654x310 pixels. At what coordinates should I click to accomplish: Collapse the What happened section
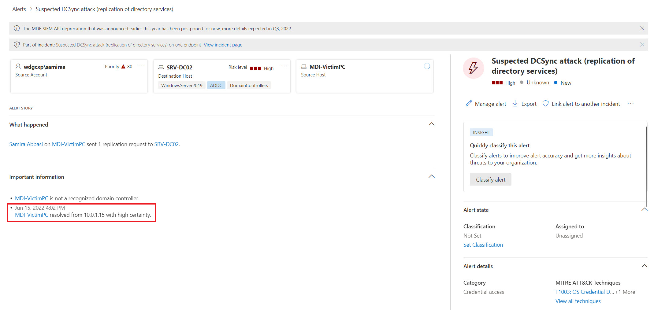tap(431, 124)
